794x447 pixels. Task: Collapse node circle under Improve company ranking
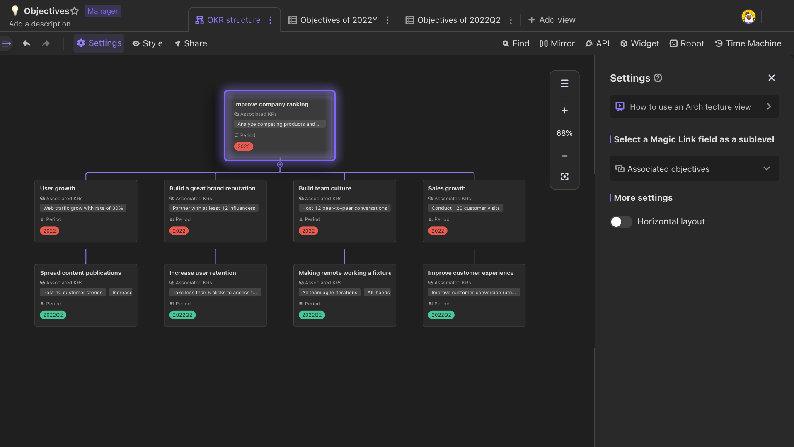click(x=280, y=165)
